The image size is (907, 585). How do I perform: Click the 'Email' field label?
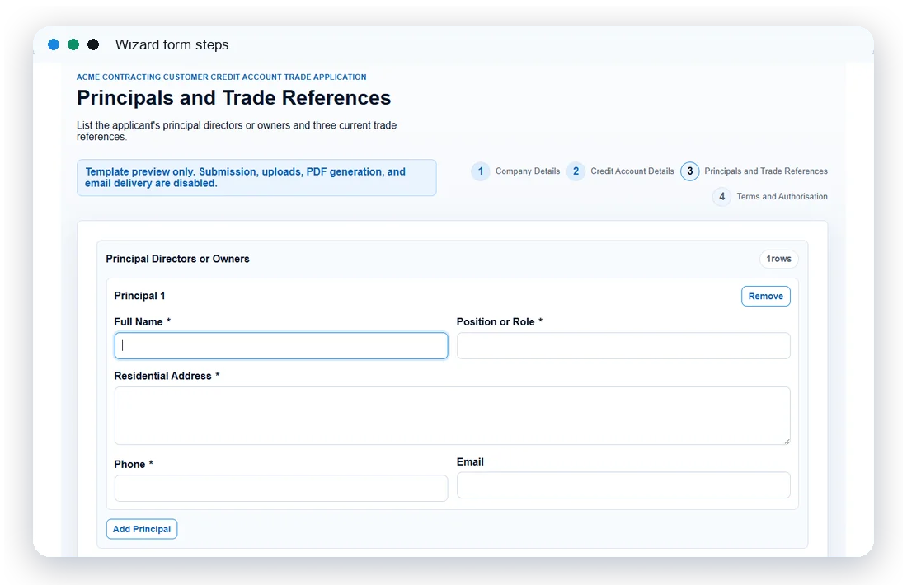coord(470,462)
